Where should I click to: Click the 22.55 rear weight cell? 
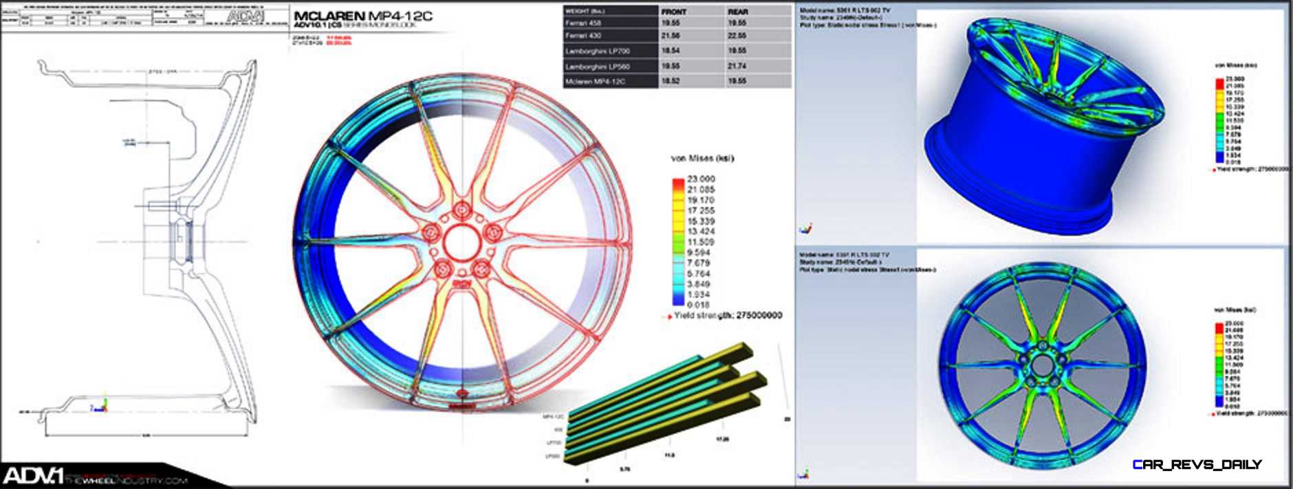(737, 36)
